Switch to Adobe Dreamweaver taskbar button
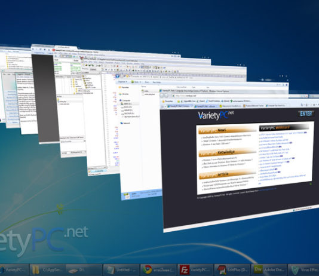 pyautogui.click(x=269, y=270)
